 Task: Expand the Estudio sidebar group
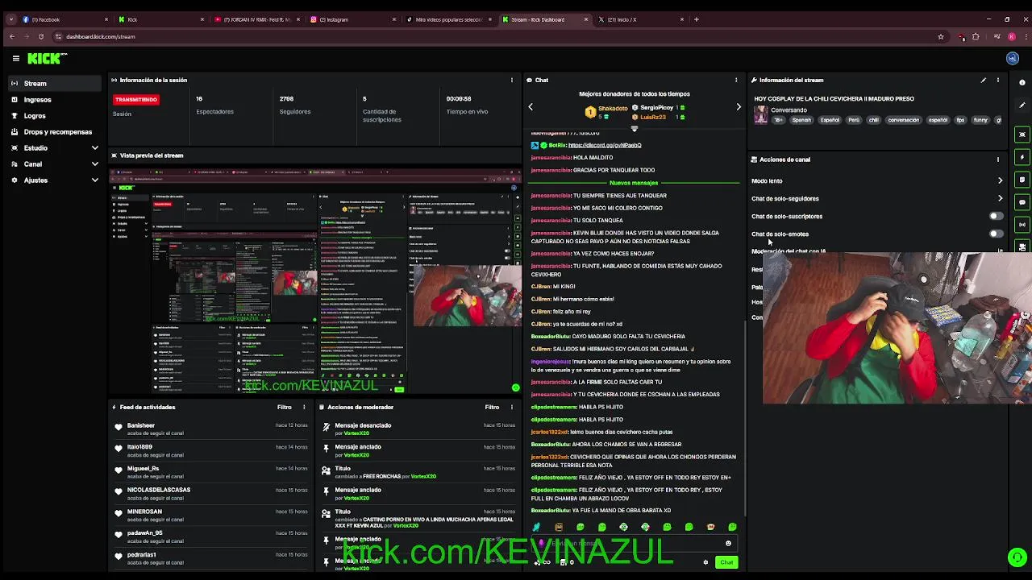[x=56, y=147]
